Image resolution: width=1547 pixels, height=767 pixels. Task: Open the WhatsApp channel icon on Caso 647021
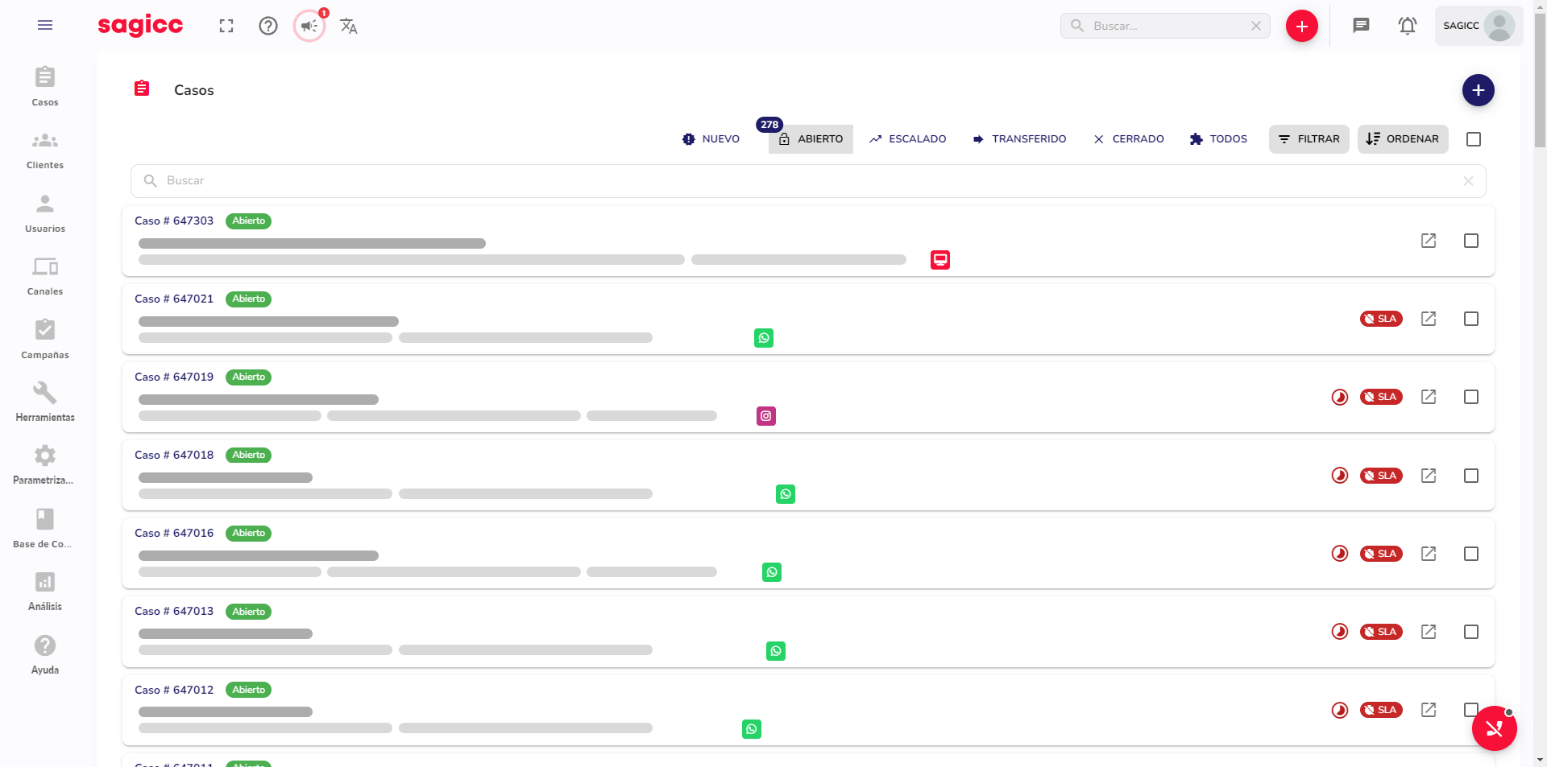tap(763, 337)
